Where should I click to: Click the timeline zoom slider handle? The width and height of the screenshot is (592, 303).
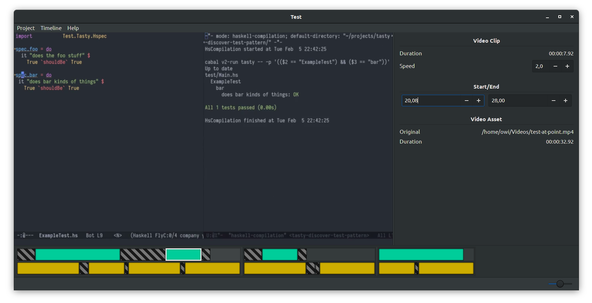[560, 284]
